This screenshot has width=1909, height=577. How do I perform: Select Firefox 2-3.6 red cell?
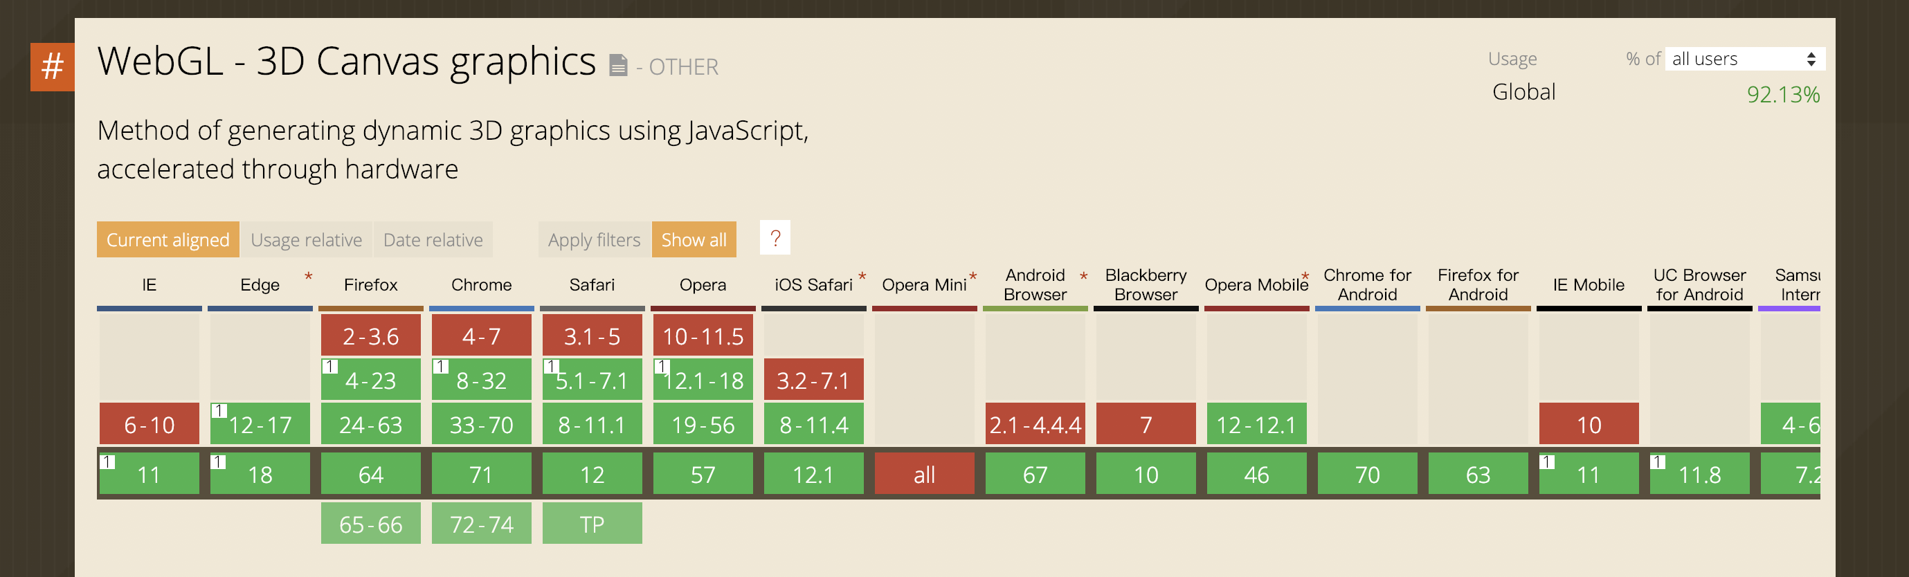point(370,335)
